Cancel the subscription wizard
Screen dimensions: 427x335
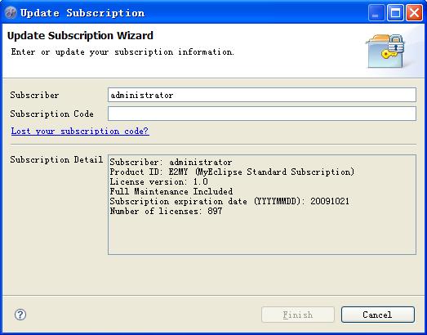coord(378,315)
